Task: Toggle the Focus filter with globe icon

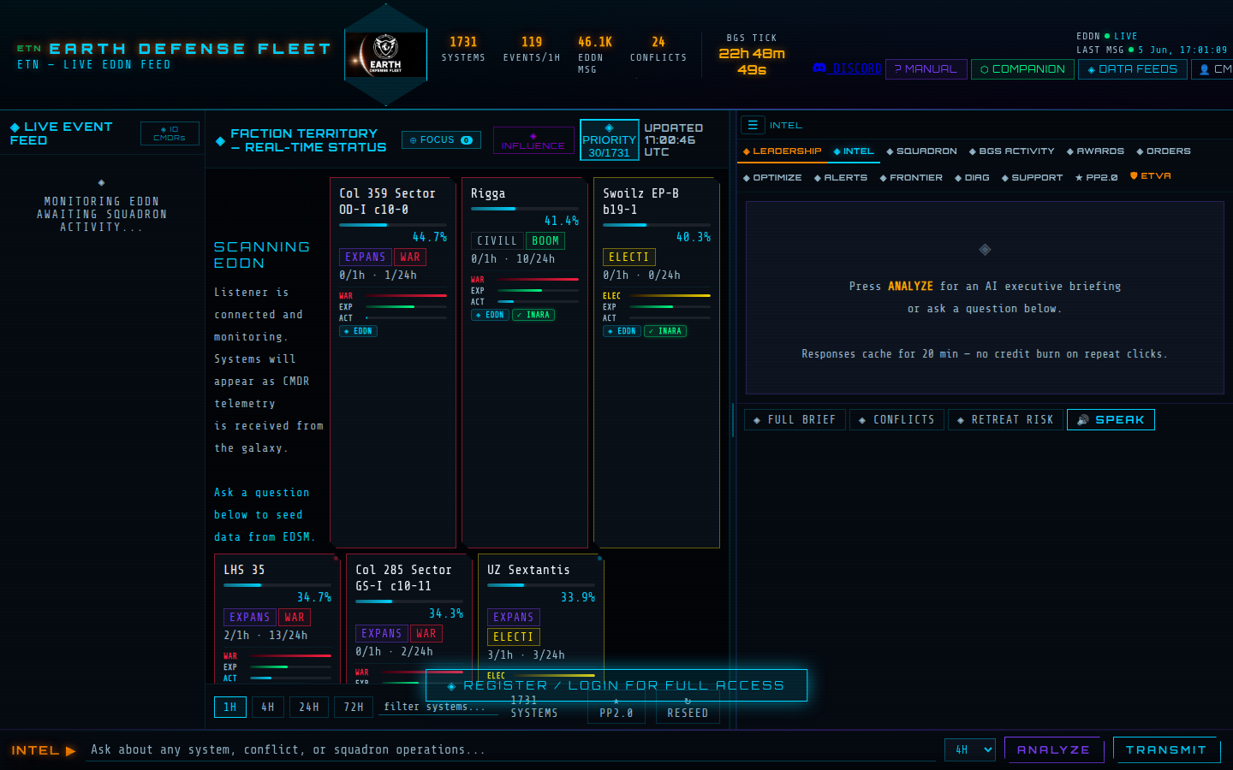Action: tap(441, 140)
